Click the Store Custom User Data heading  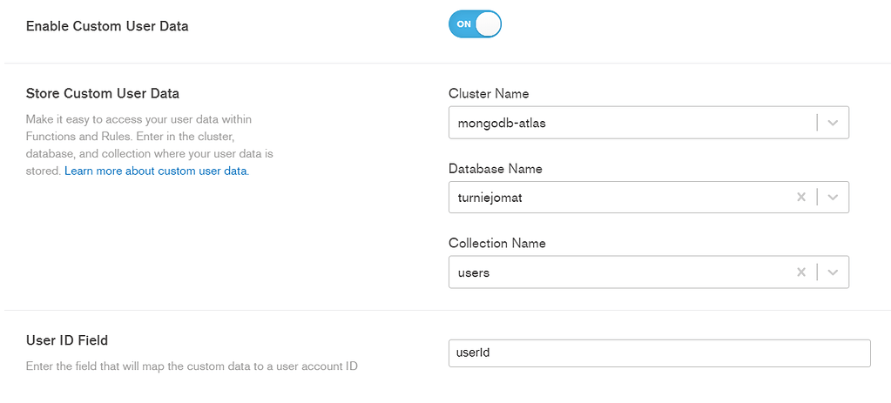pos(103,93)
